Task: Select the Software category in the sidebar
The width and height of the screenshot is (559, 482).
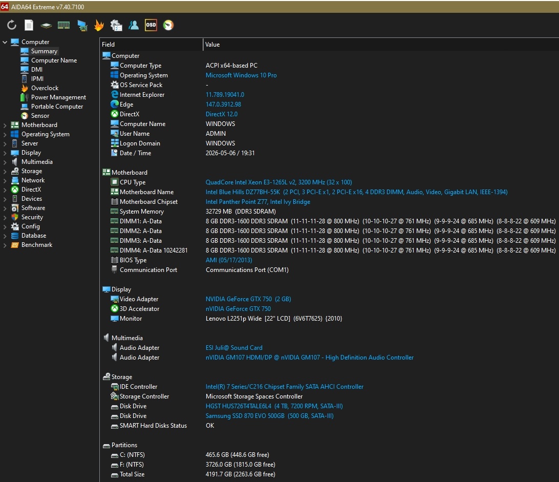Action: 33,208
